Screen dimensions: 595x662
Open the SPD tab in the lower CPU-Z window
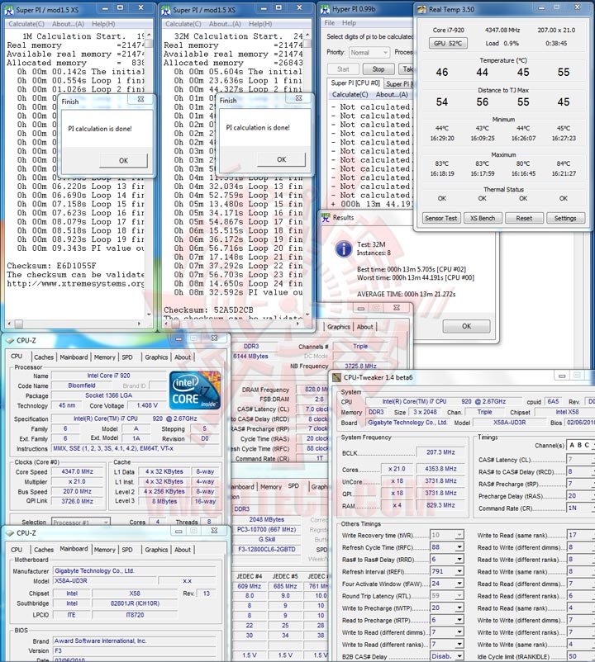pyautogui.click(x=127, y=550)
